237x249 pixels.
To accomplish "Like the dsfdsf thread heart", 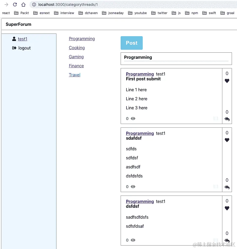I will point(227,208).
